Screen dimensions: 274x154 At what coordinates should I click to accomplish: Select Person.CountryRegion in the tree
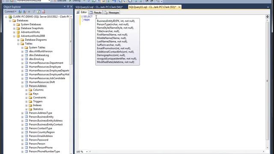(x=42, y=132)
